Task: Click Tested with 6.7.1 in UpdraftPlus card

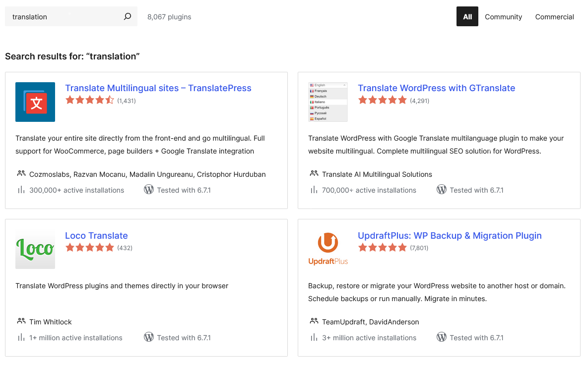Action: coord(476,338)
